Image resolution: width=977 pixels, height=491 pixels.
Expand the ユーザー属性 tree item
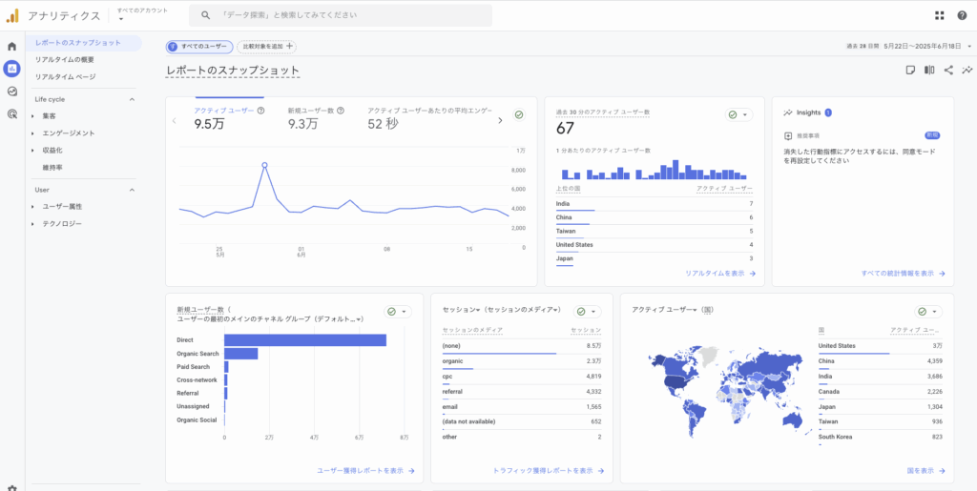[x=32, y=207]
